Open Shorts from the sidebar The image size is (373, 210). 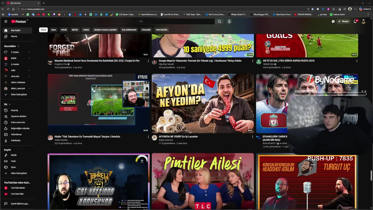tap(17, 36)
